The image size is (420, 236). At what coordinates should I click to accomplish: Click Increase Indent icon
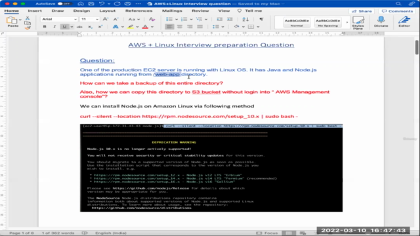(x=230, y=19)
